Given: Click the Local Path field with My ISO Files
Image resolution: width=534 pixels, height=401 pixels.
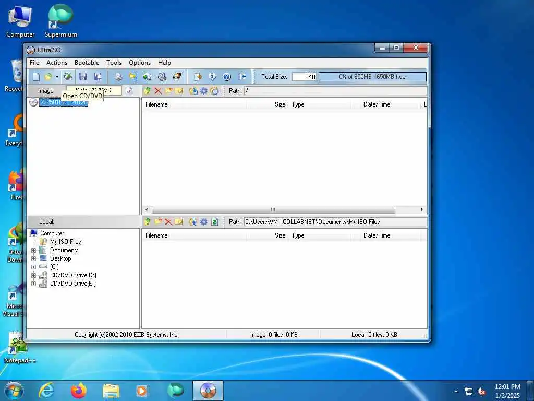Looking at the screenshot, I should [335, 221].
